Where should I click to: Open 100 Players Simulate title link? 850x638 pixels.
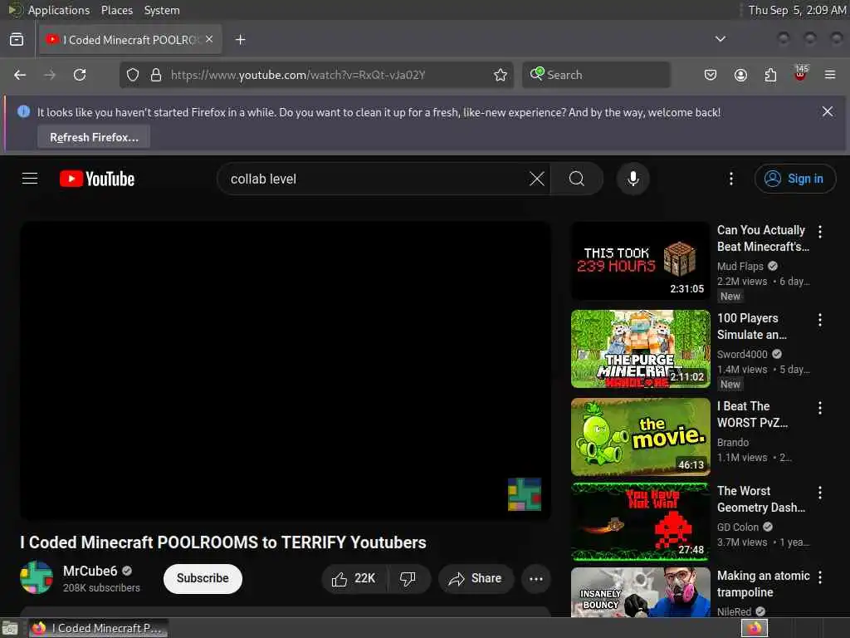click(752, 326)
